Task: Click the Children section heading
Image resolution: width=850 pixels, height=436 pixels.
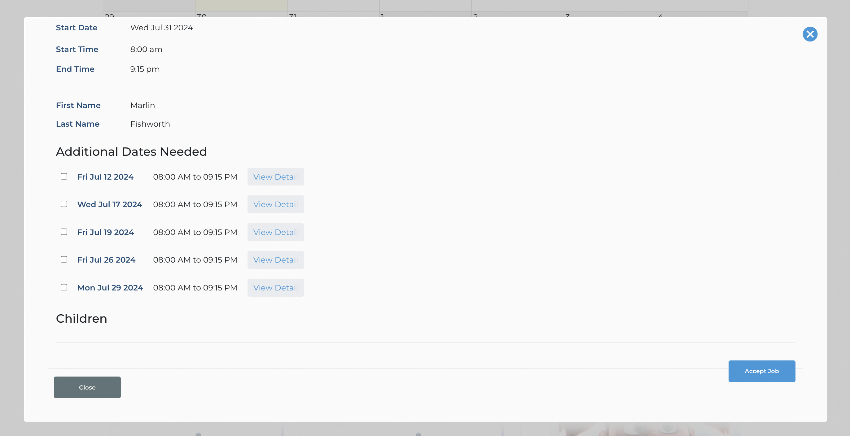Action: (81, 319)
